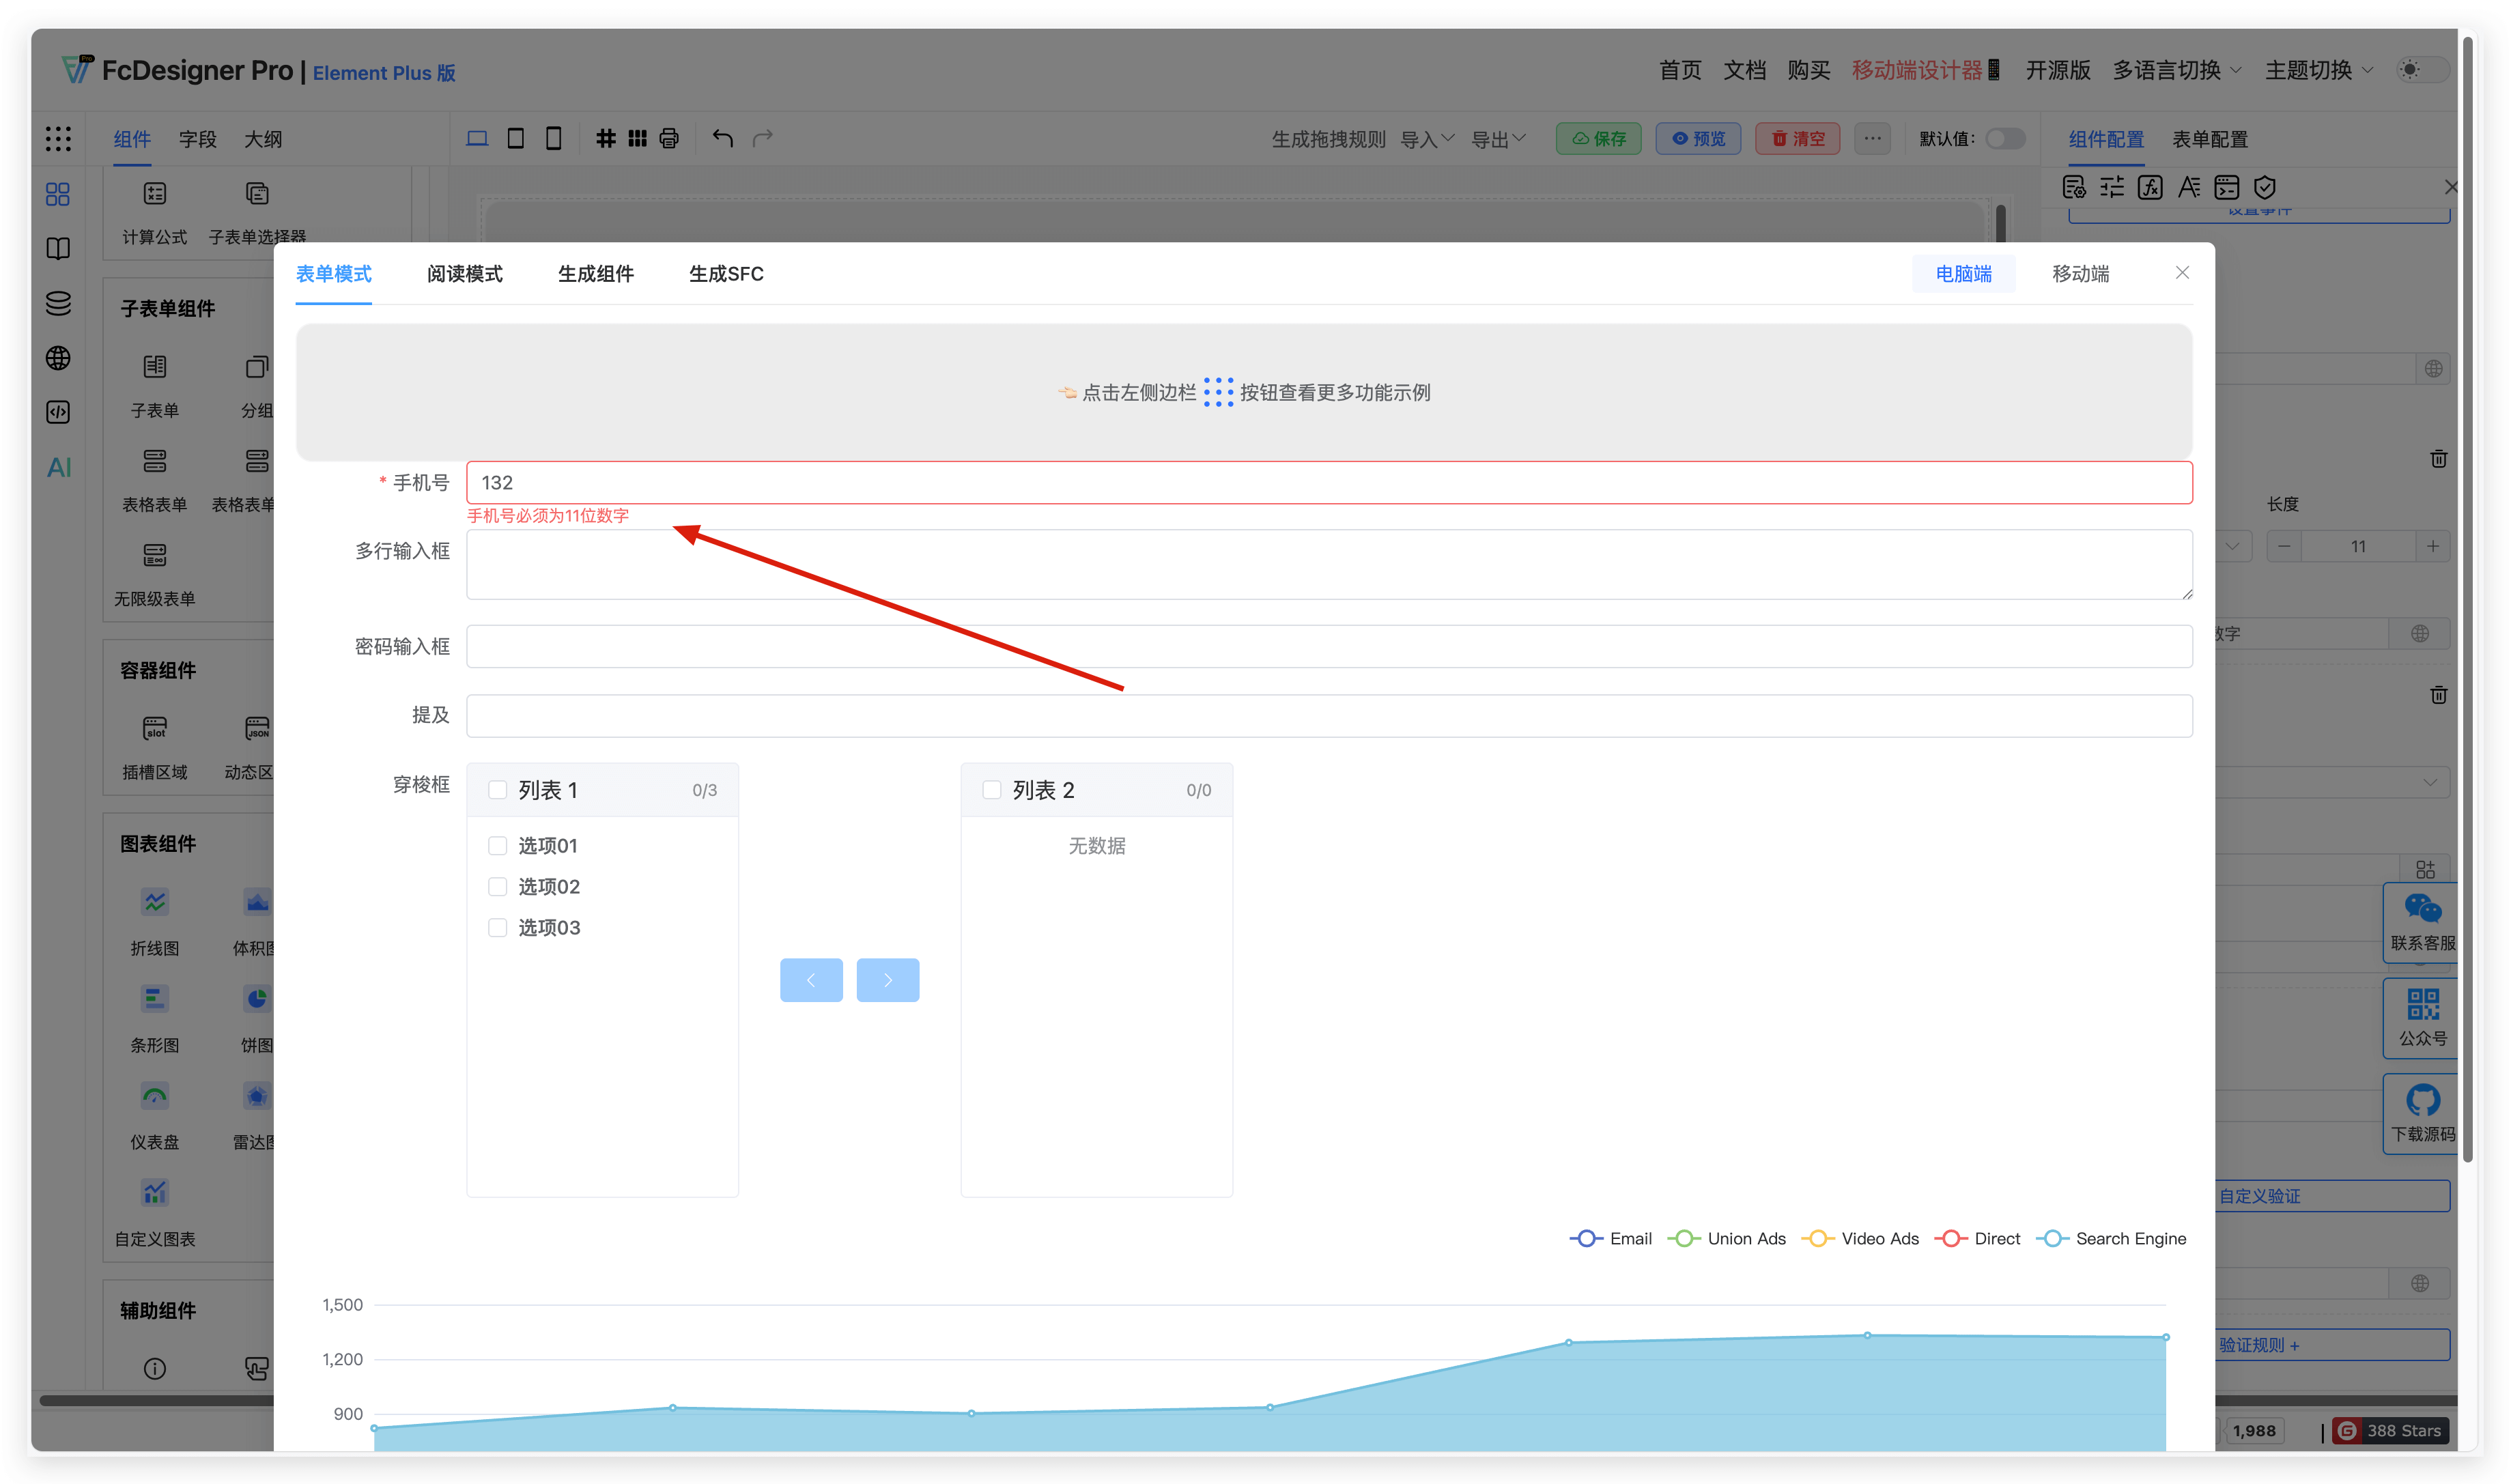Click the 子表单 component icon
Viewport: 2511px width, 1484px height.
(155, 367)
